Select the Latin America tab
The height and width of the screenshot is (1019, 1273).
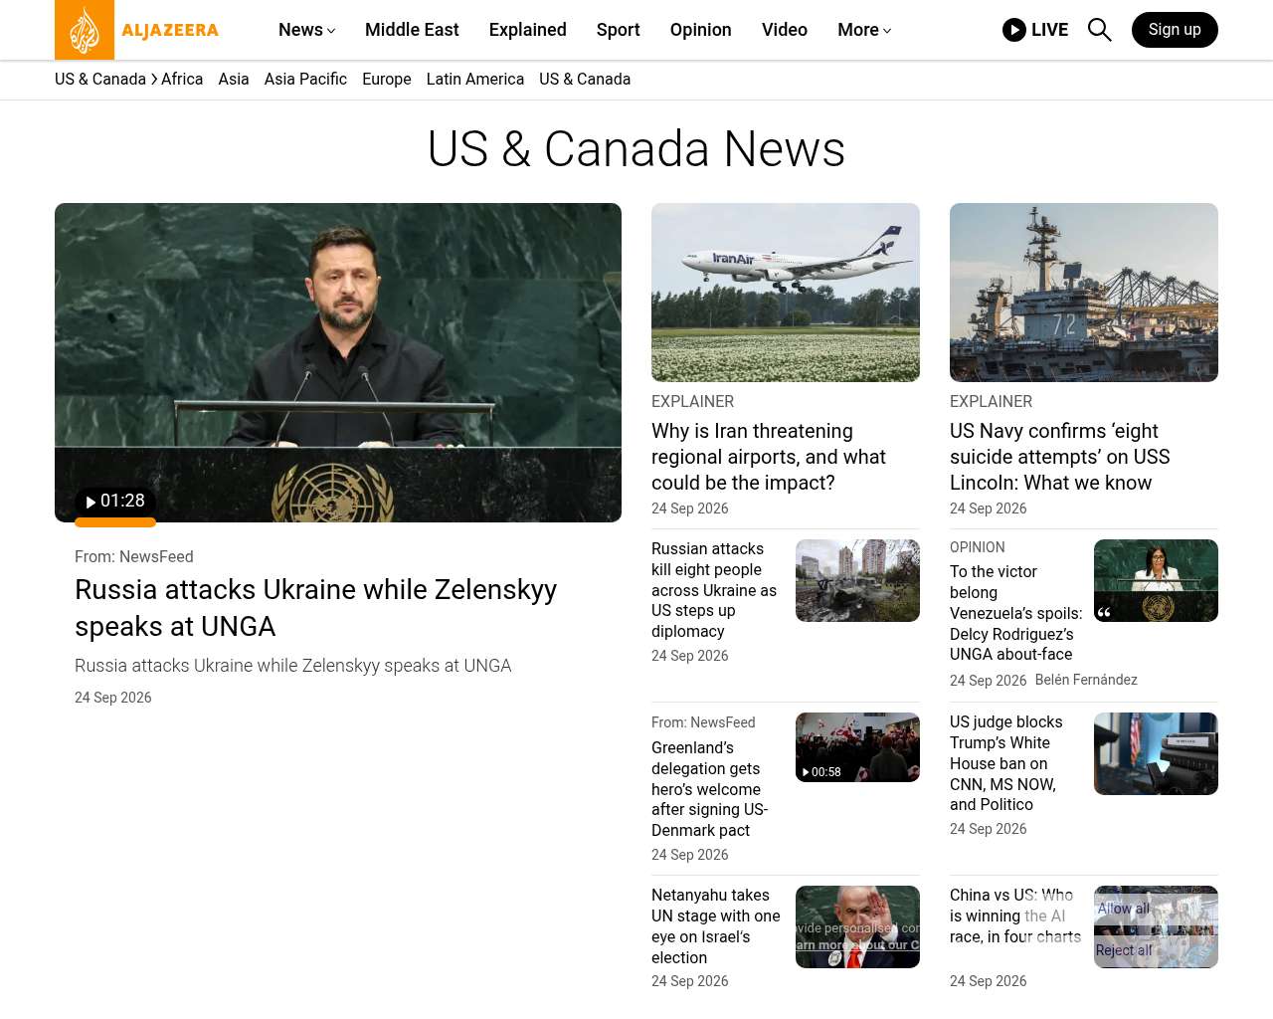click(474, 79)
